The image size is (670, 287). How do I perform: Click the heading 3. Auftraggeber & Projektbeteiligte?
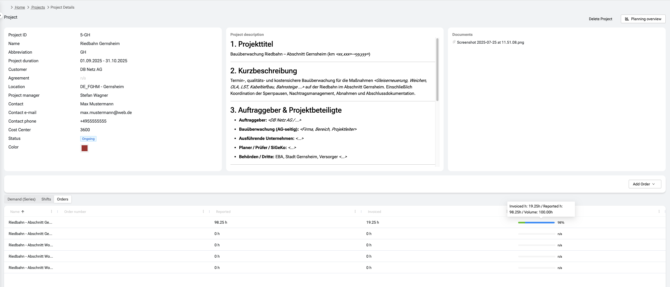pyautogui.click(x=286, y=110)
